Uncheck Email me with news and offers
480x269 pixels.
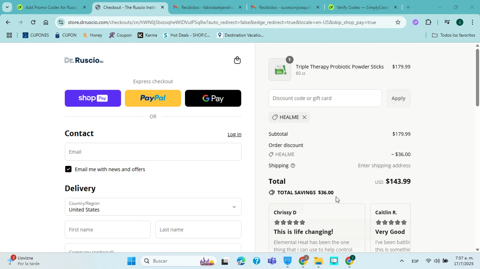68,169
